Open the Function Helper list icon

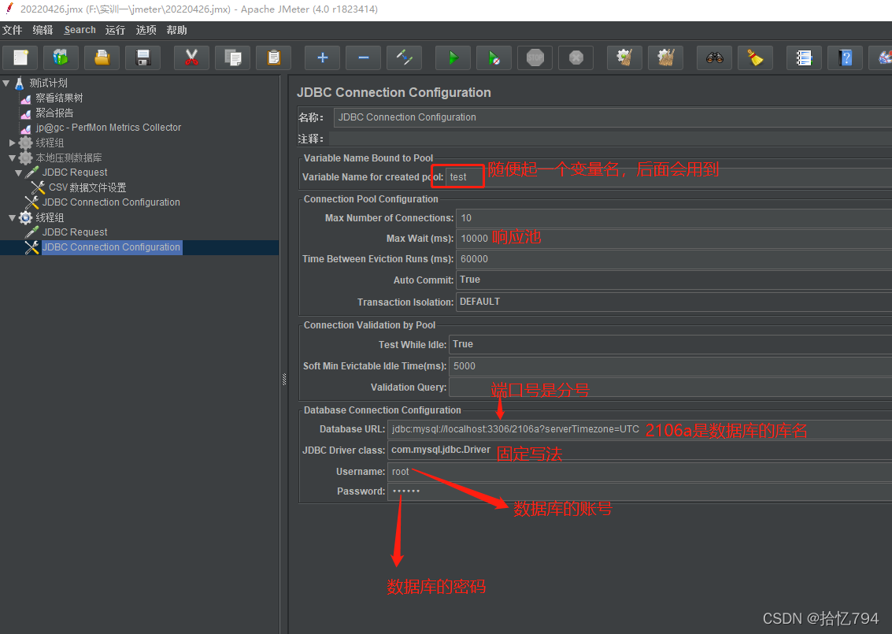[x=805, y=57]
